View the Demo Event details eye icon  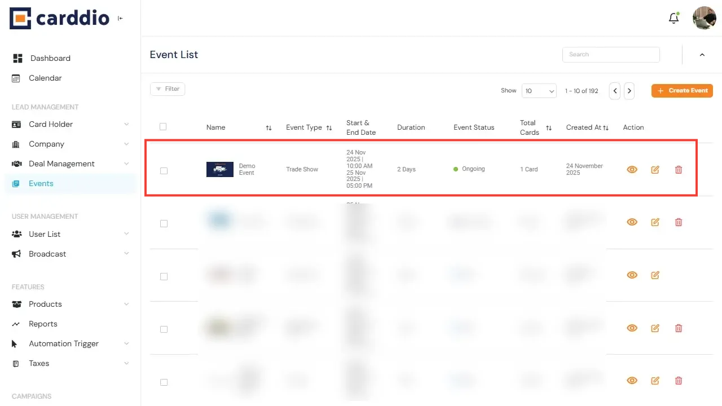(632, 169)
